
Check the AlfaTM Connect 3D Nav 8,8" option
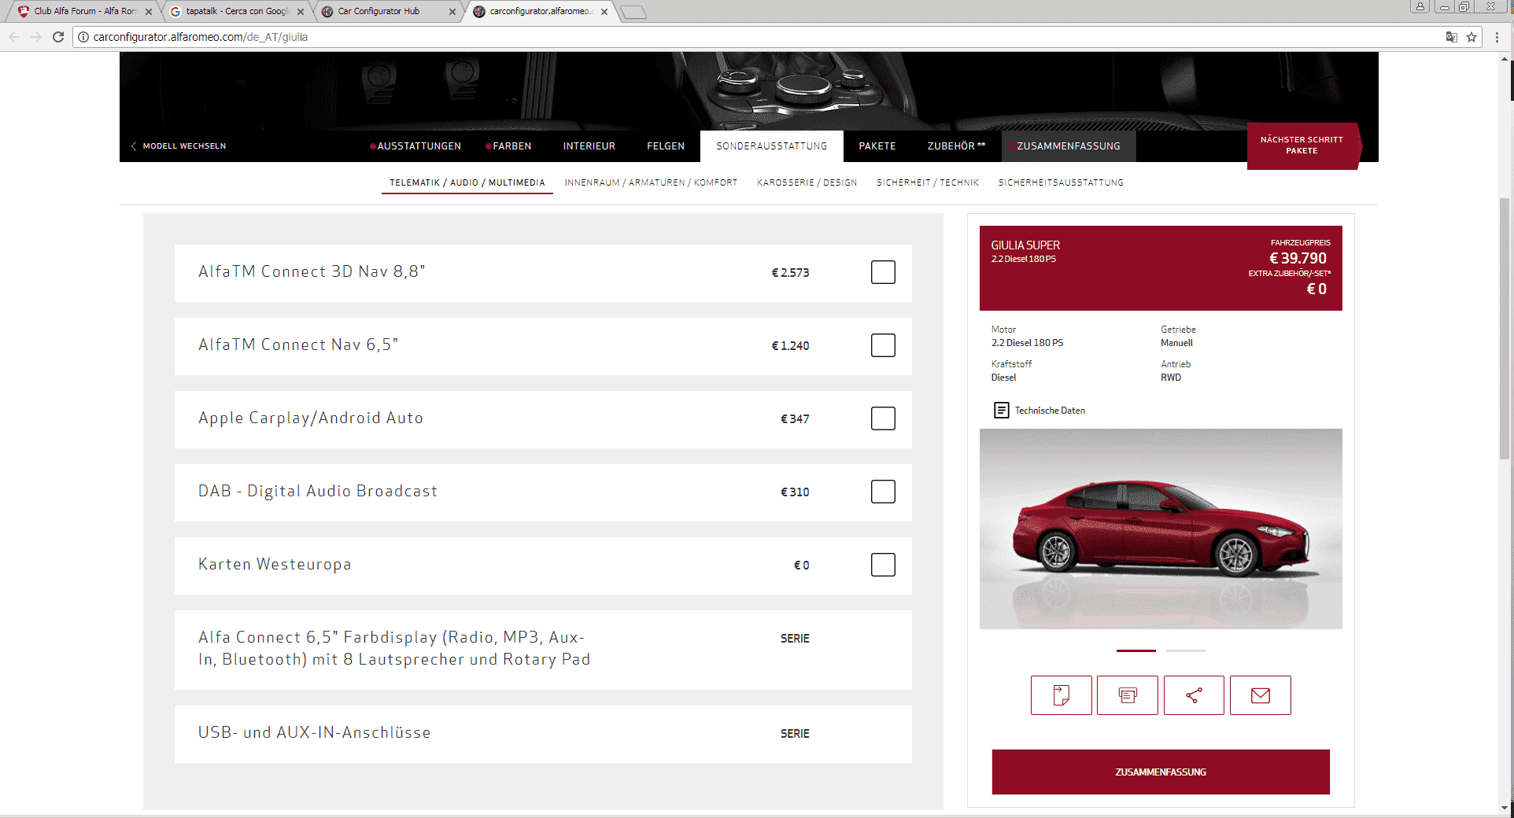883,272
